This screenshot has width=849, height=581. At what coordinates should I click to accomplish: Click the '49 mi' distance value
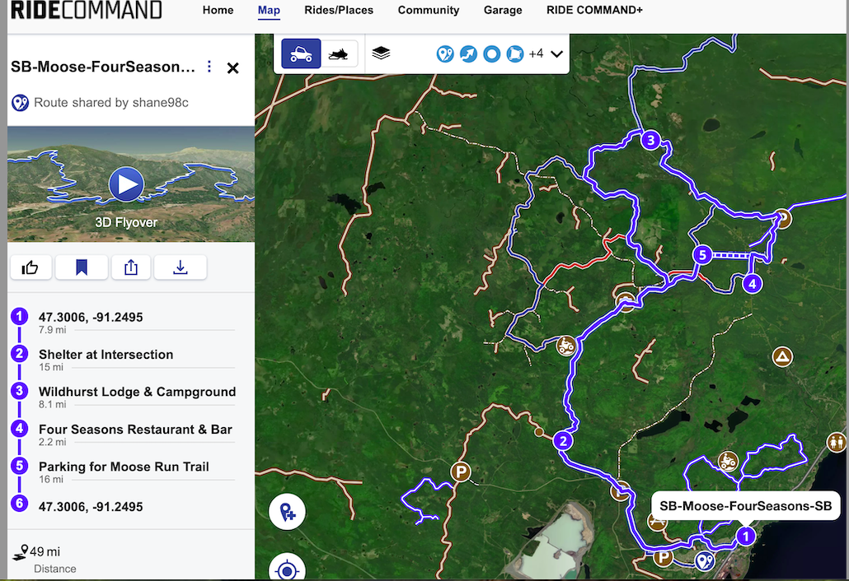(45, 552)
